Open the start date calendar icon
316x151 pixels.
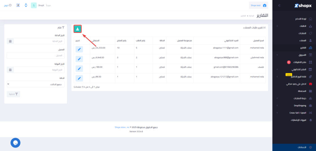click(x=10, y=41)
